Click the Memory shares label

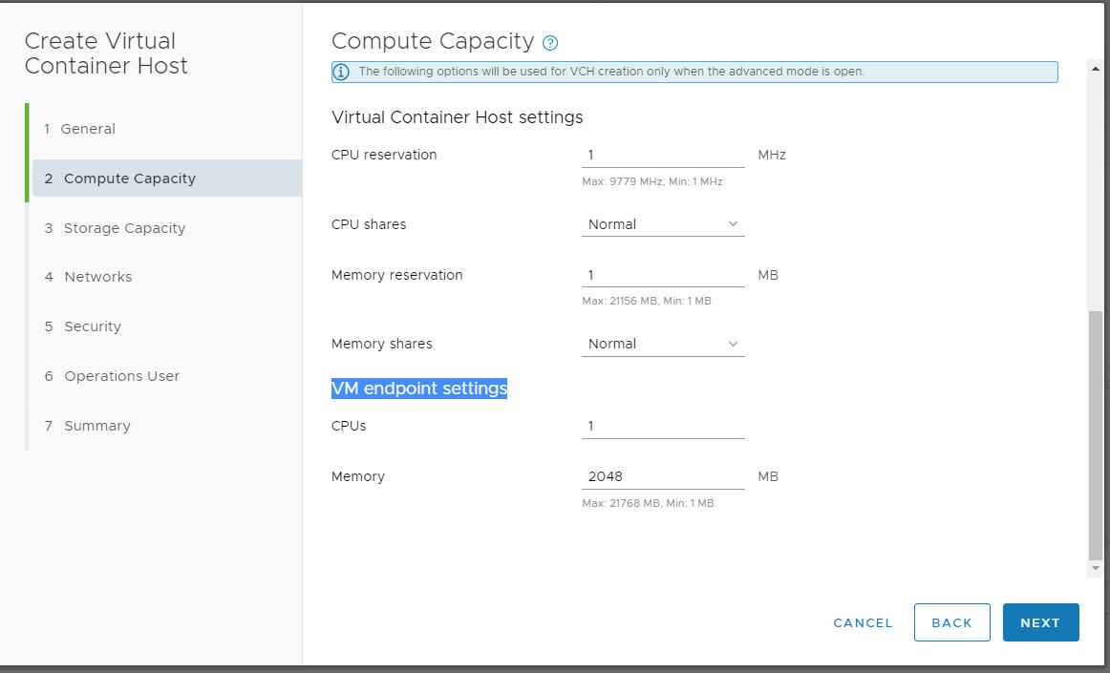(381, 344)
